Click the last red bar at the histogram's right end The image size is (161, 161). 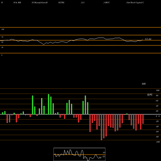(x=143, y=119)
